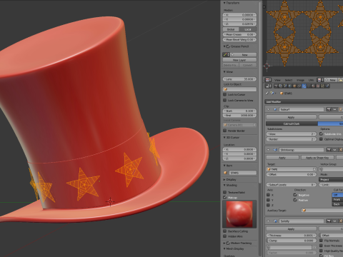Click the object icon next to the Item name field
Viewport: 343px width, 257px height.
(225, 173)
